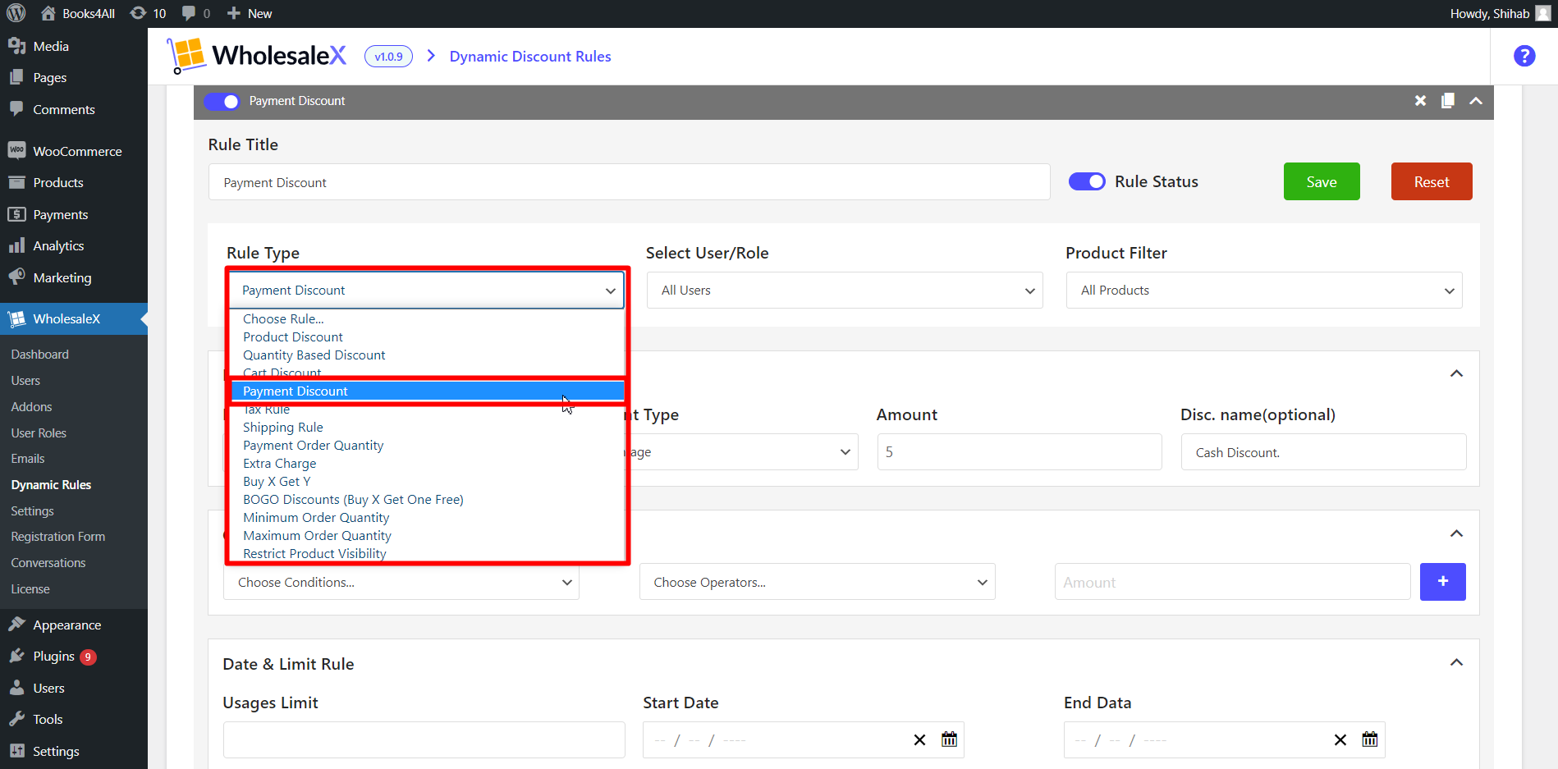The height and width of the screenshot is (769, 1558).
Task: Select Restrict Product Visibility option
Action: tap(426, 553)
